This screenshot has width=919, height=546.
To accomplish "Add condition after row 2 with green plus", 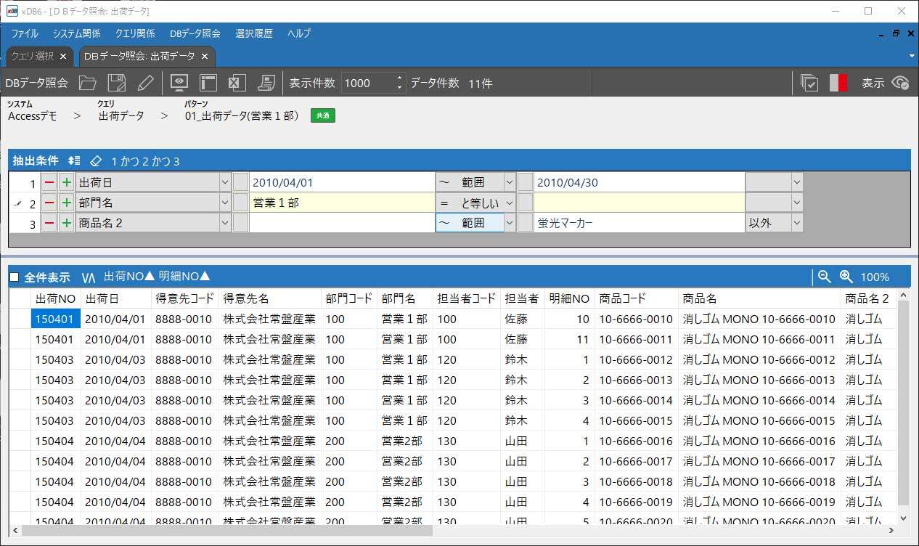I will point(67,203).
